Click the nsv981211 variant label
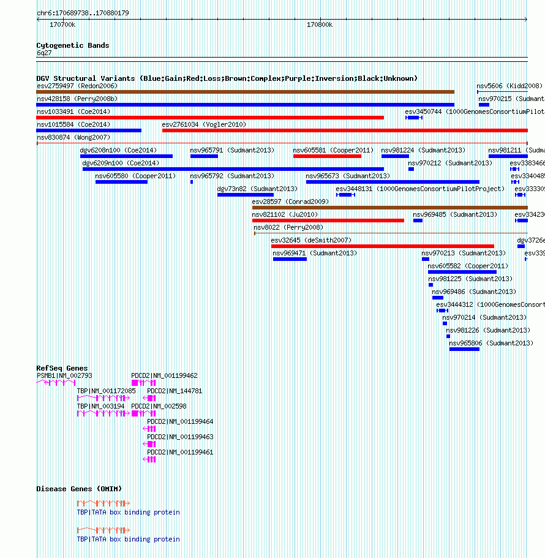Screen dimensions: 545x558 click(x=516, y=150)
